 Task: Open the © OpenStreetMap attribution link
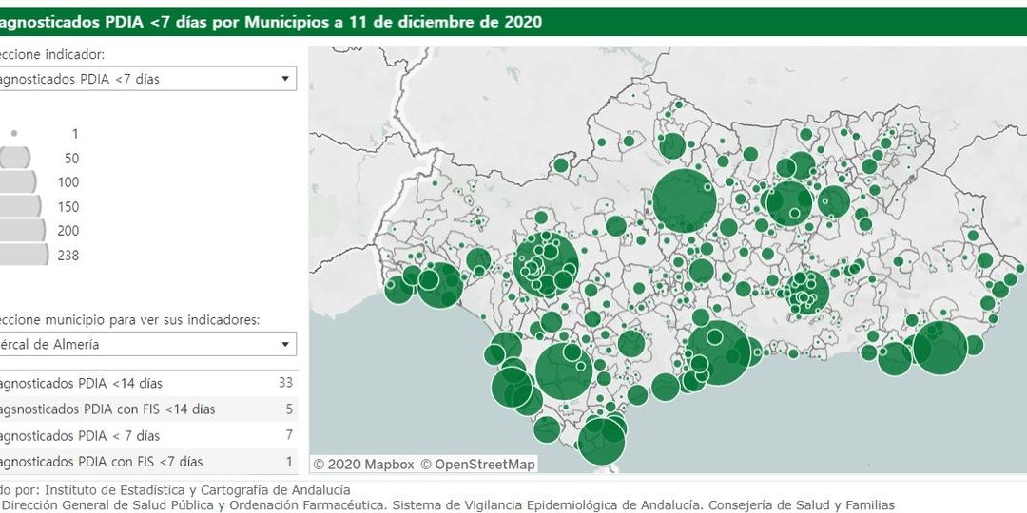tap(477, 464)
